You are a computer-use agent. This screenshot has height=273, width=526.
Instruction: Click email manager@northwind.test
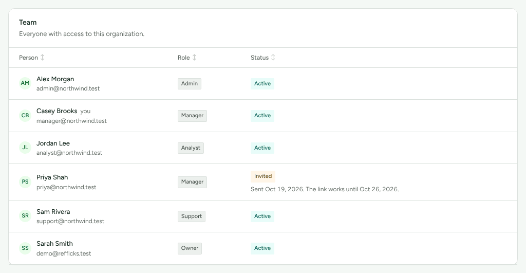tap(71, 121)
